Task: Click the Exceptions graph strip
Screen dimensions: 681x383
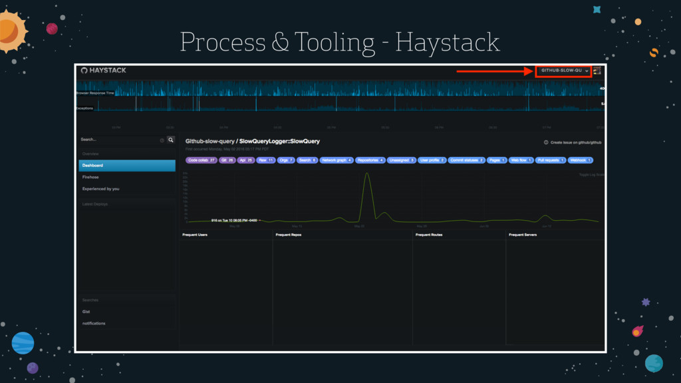Action: pyautogui.click(x=340, y=103)
